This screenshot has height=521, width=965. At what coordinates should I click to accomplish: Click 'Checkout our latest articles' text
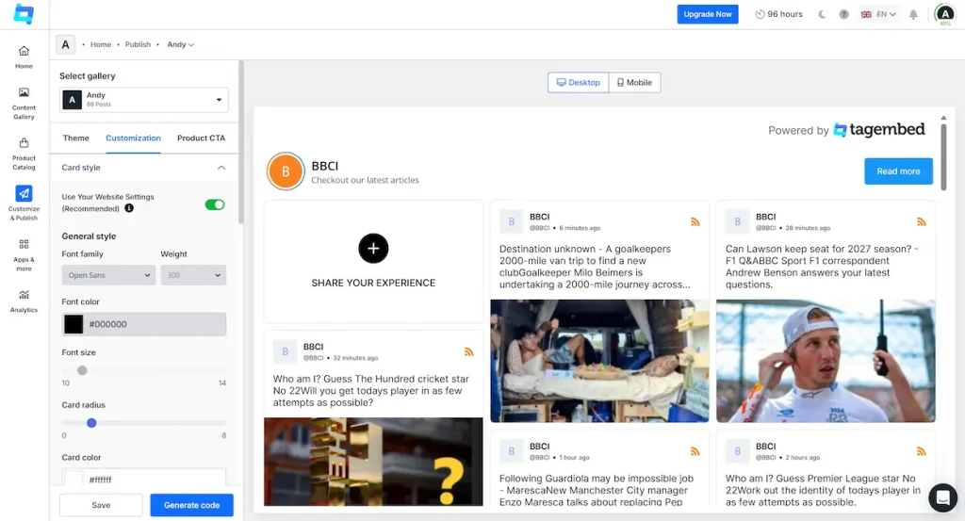tap(365, 180)
